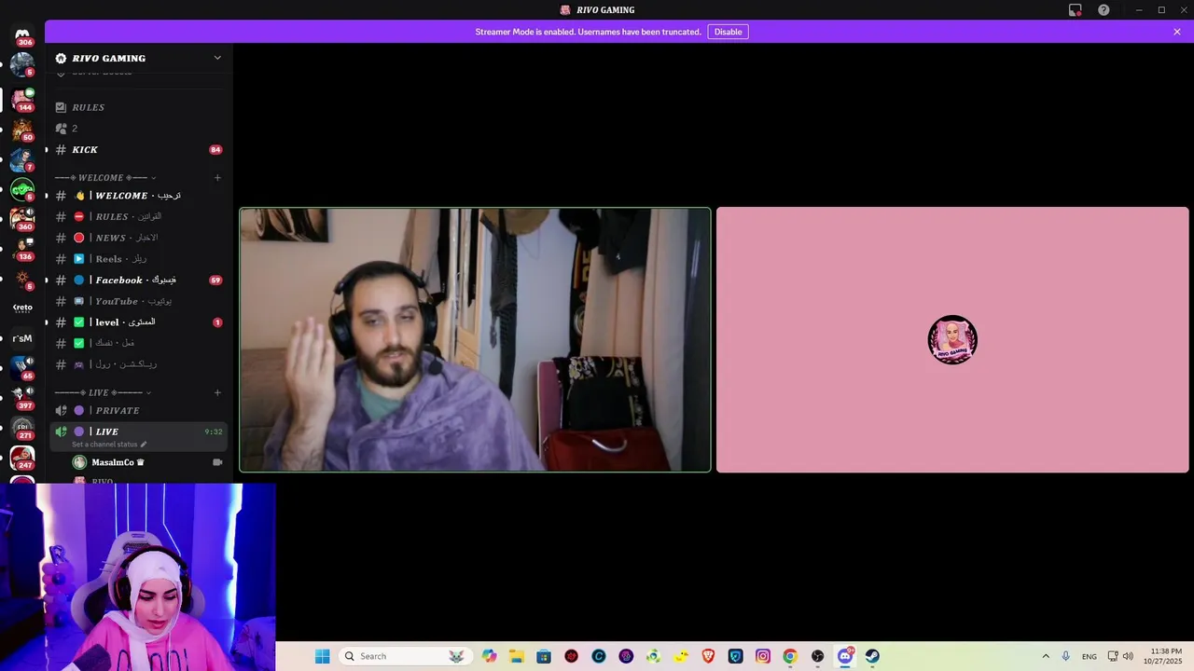This screenshot has height=671, width=1194.
Task: Switch the ENG input language
Action: click(1089, 656)
